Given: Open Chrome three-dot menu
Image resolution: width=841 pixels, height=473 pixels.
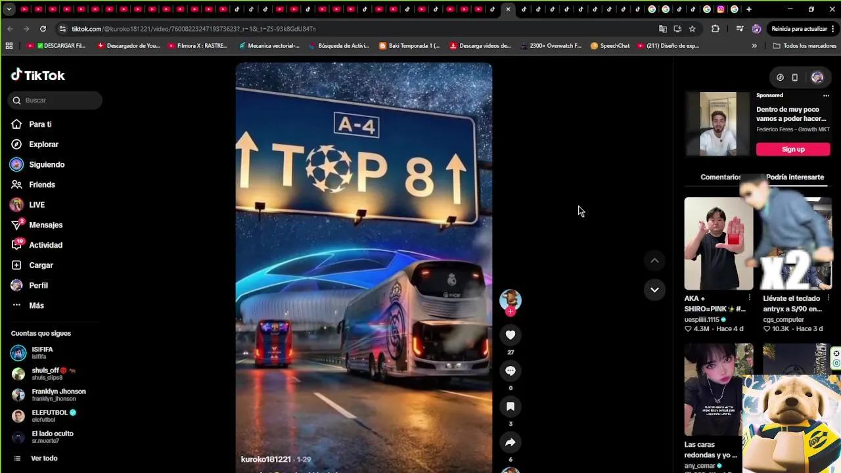Looking at the screenshot, I should [x=833, y=29].
